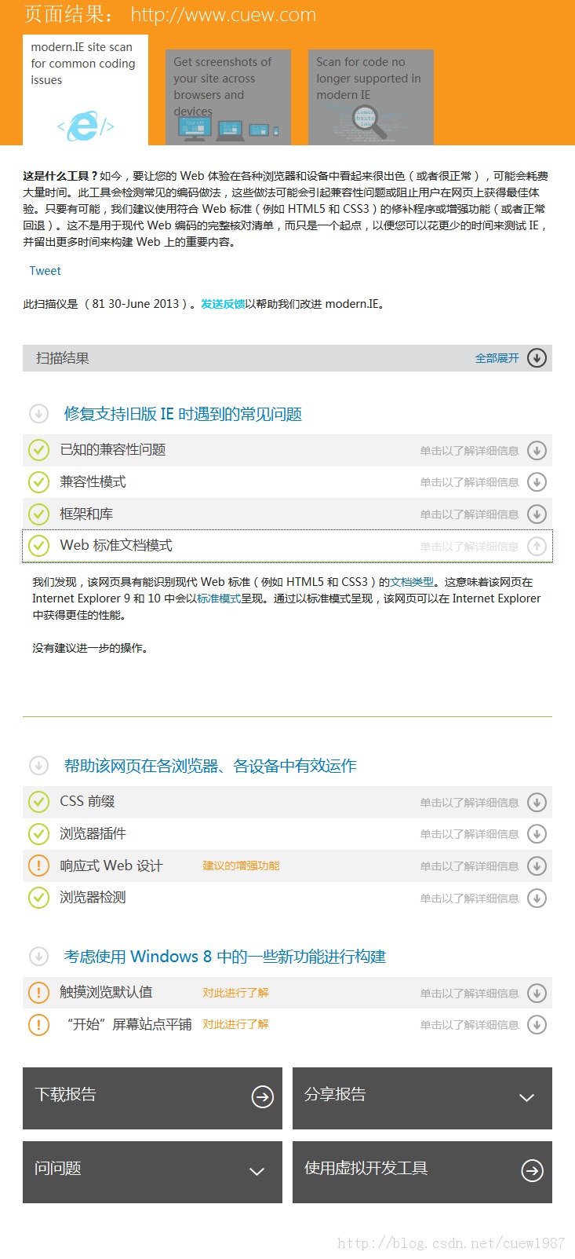Click 全部展开 expand all link
This screenshot has height=1259, width=575.
pos(497,358)
